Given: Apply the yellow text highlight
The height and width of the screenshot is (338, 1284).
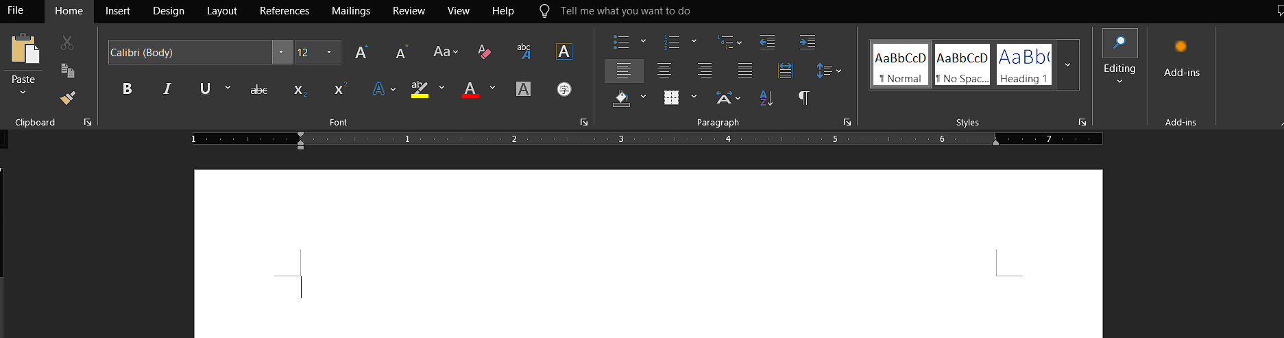Looking at the screenshot, I should [420, 89].
